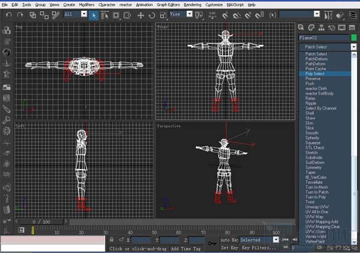Open the Selected key filter dropdown

[x=276, y=240]
